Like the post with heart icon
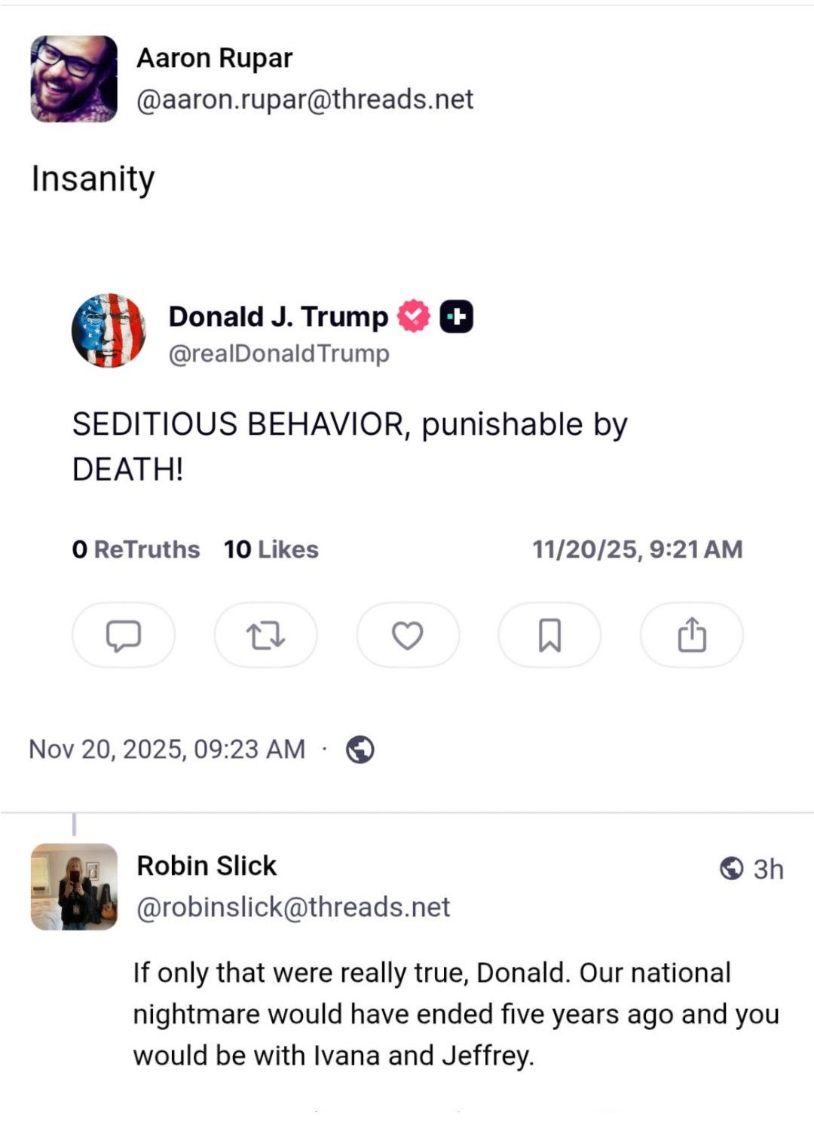 (x=408, y=635)
